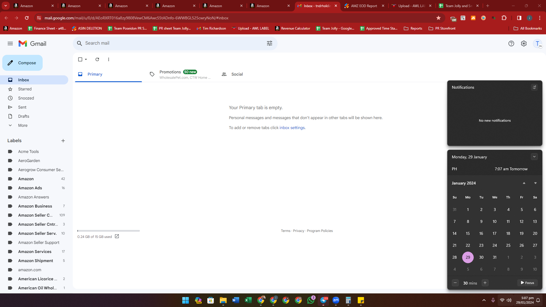Open the Program Policies link
Viewport: 546px width, 307px height.
coord(320,231)
